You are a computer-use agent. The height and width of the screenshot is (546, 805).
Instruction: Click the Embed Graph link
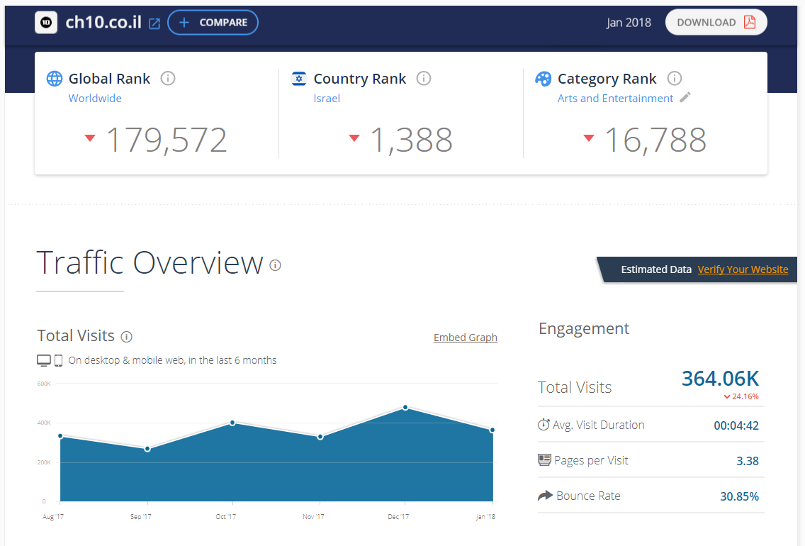[x=465, y=338]
